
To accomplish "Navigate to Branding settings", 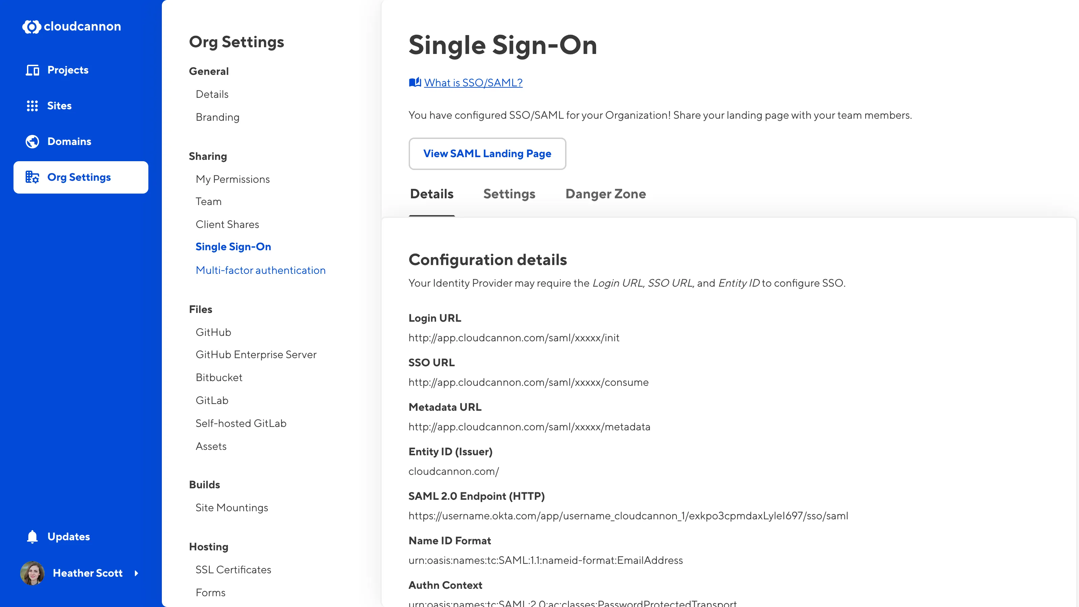I will [x=217, y=117].
